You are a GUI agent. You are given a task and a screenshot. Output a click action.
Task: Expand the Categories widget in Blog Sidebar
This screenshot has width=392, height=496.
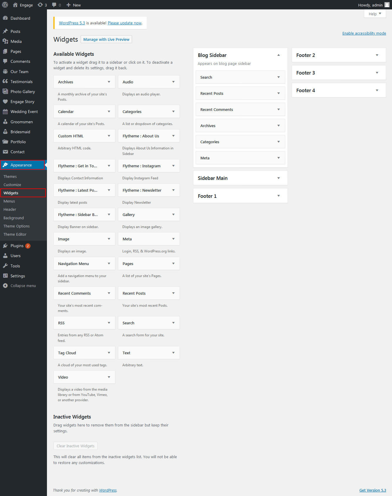(x=278, y=142)
